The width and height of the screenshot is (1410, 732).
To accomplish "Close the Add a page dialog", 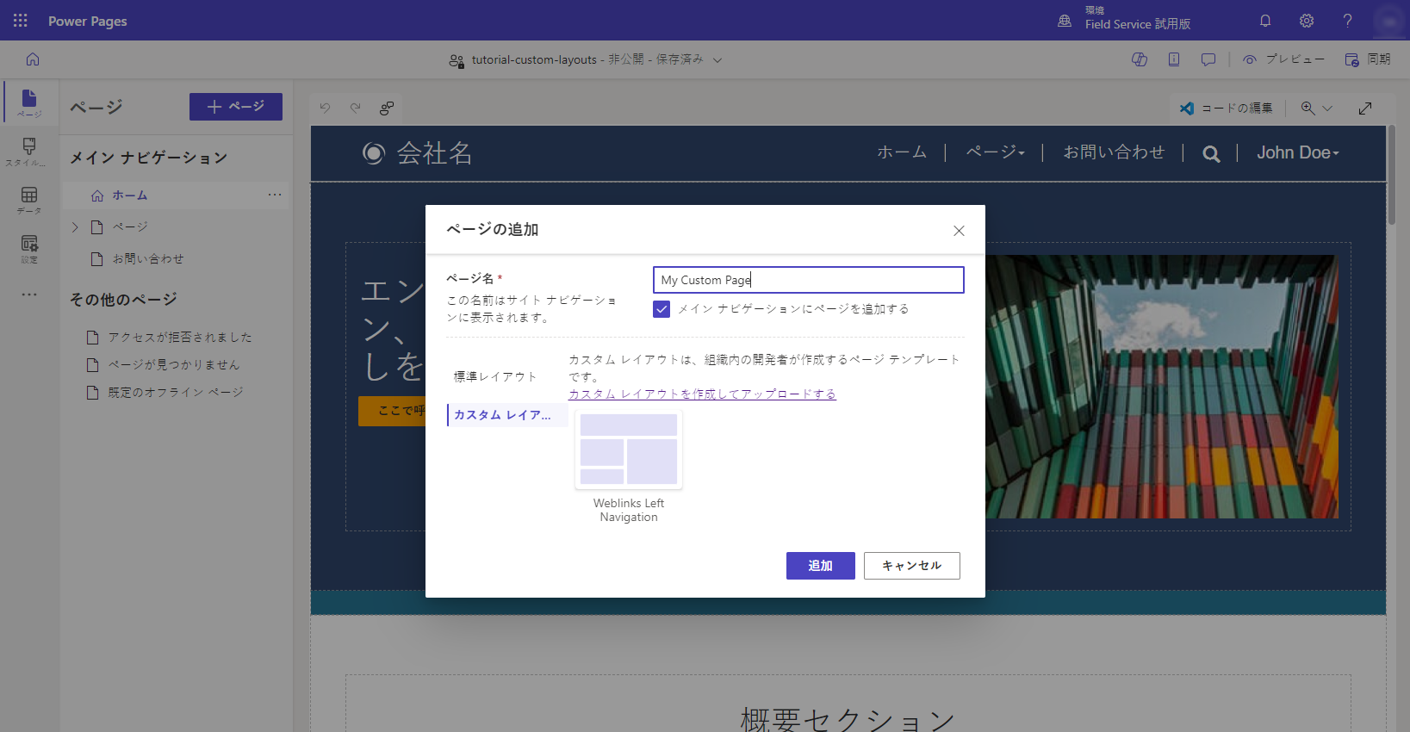I will point(959,231).
